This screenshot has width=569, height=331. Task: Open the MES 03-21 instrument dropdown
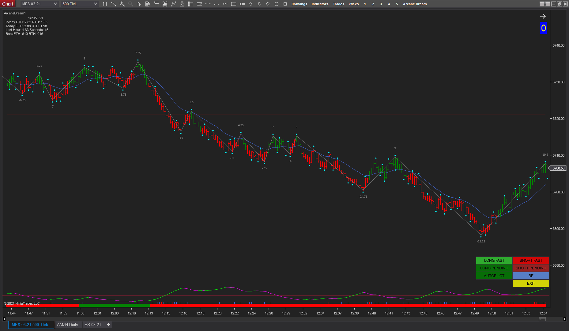[39, 4]
